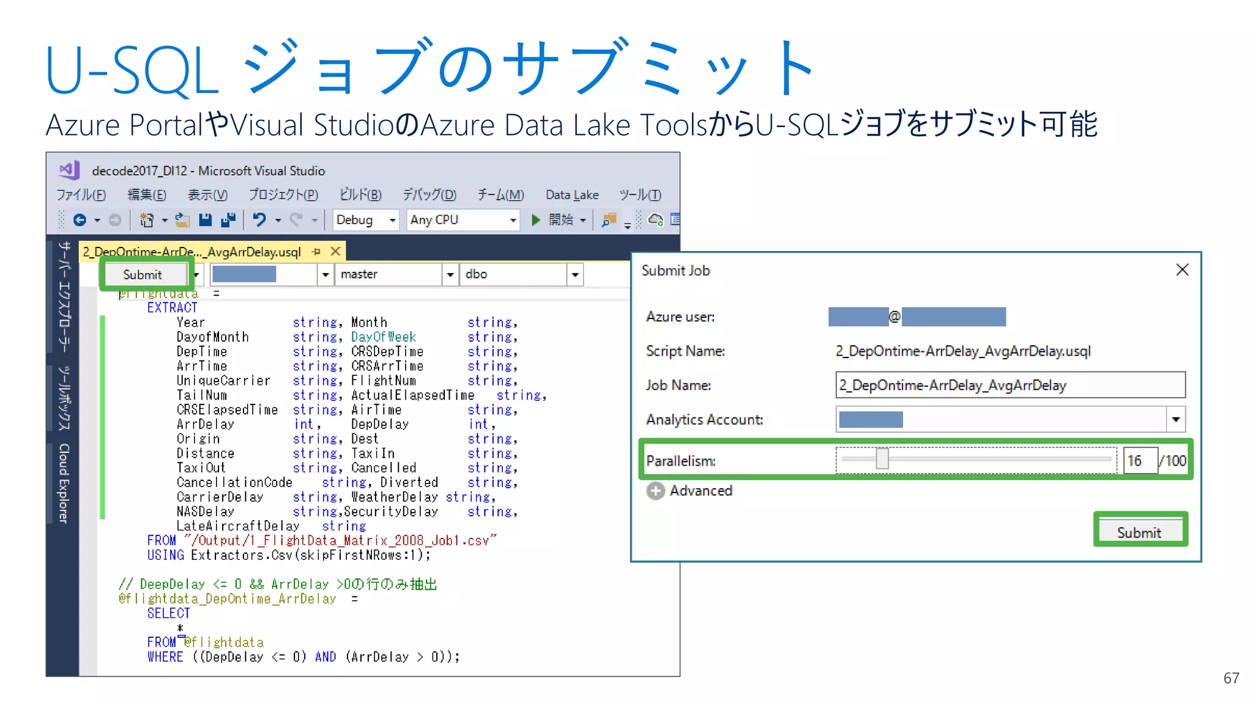1253x704 pixels.
Task: Open the プロジェクト(P) menu
Action: [x=283, y=194]
